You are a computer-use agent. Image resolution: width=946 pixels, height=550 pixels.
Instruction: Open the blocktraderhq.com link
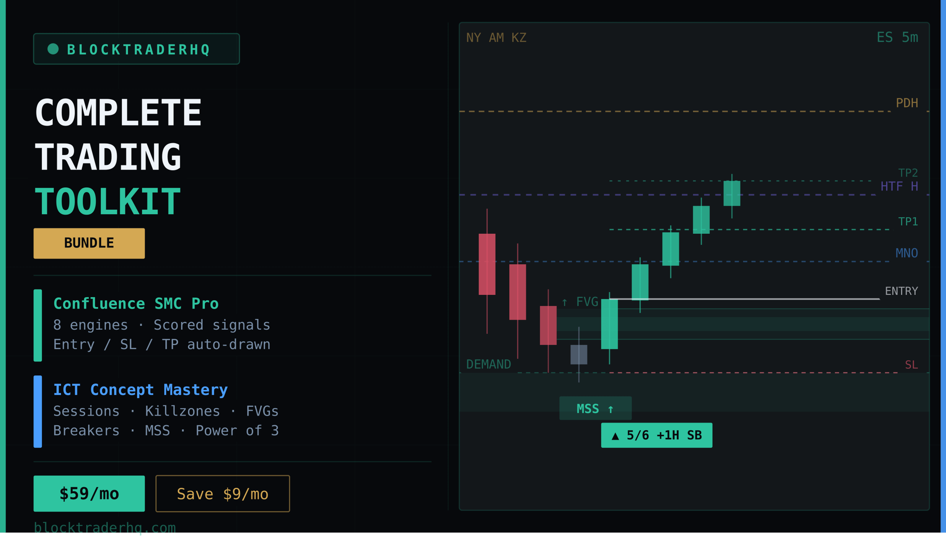(105, 527)
